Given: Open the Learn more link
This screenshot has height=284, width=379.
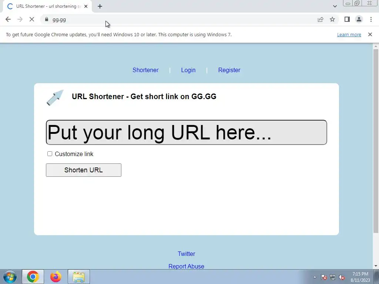Looking at the screenshot, I should pos(349,34).
